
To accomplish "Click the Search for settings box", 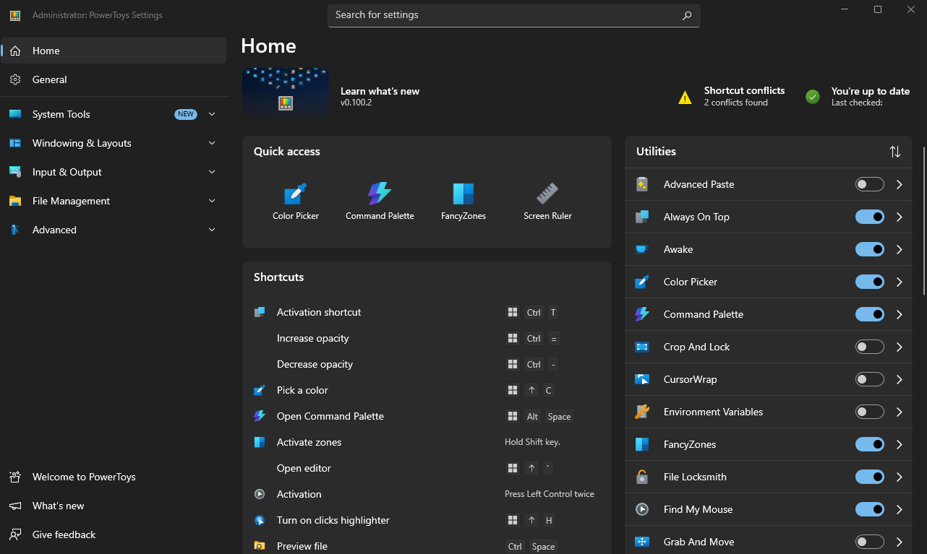I will tap(513, 15).
